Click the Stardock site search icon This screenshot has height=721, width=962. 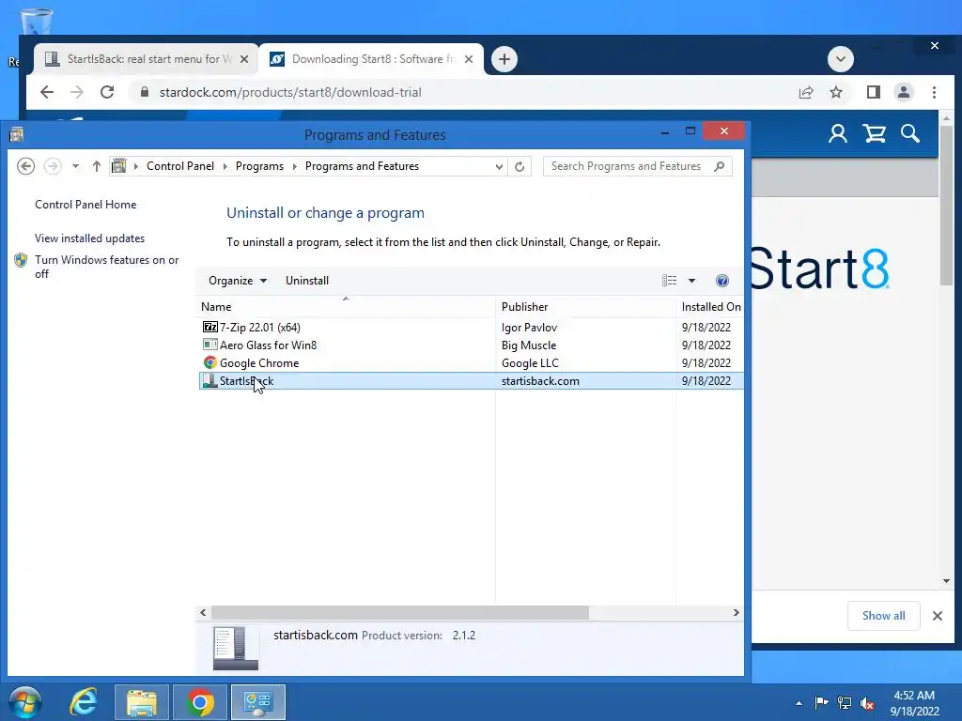pos(910,133)
